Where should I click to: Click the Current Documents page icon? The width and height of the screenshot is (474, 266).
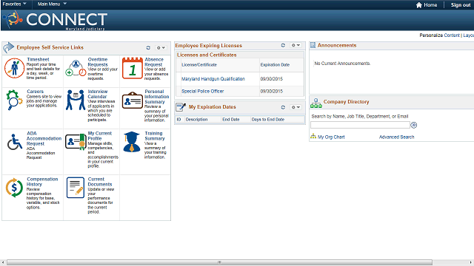click(76, 188)
